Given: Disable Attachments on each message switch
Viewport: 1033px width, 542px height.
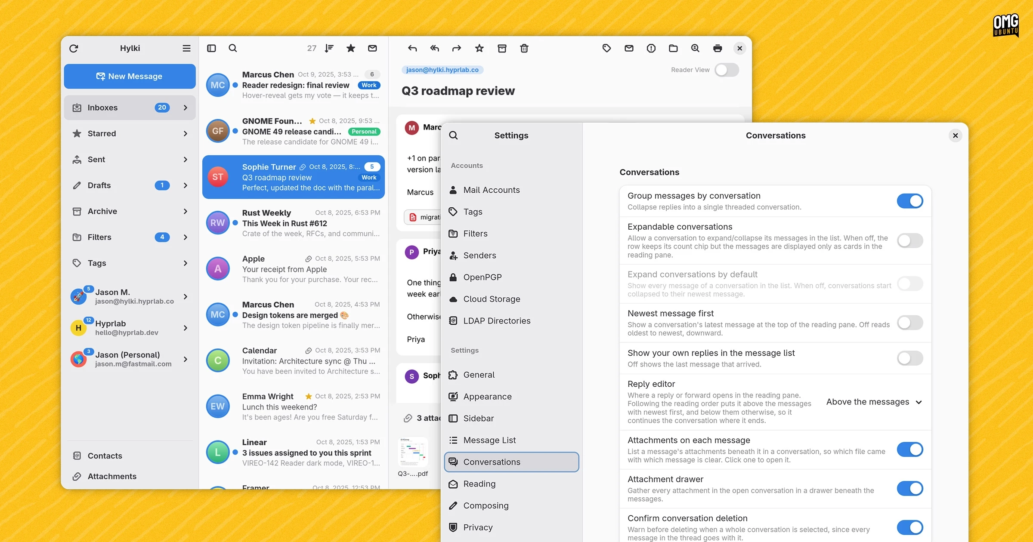Looking at the screenshot, I should point(910,450).
